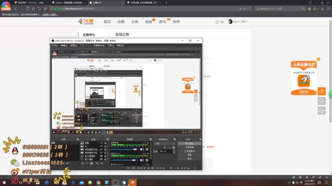Screen dimensions: 332x186
Task: Pop out the Scene Transitions dock icon
Action: 174,139
